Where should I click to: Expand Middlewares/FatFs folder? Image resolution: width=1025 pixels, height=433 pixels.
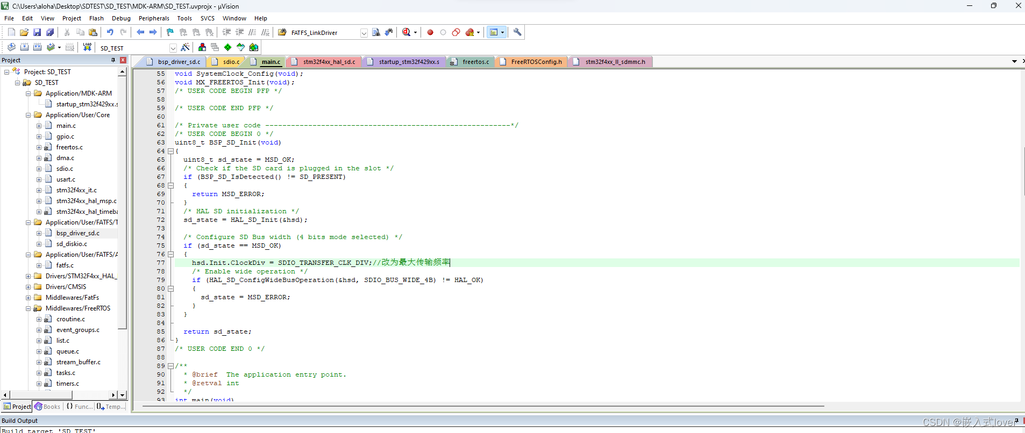coord(28,298)
